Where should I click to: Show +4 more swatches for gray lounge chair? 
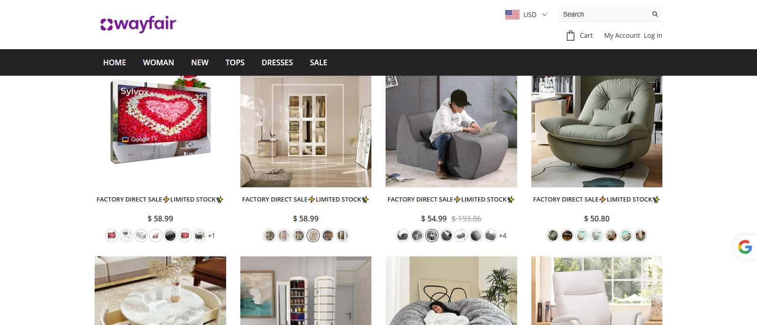(502, 236)
